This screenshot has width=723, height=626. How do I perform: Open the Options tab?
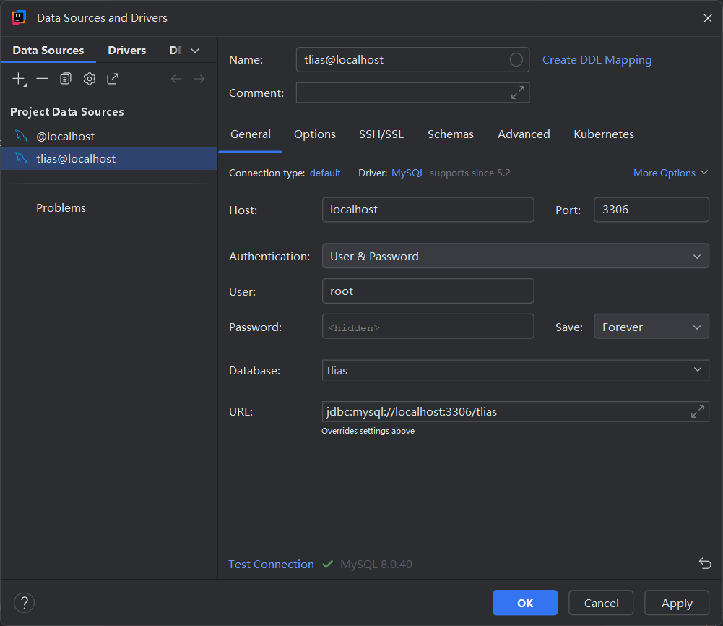tap(315, 134)
